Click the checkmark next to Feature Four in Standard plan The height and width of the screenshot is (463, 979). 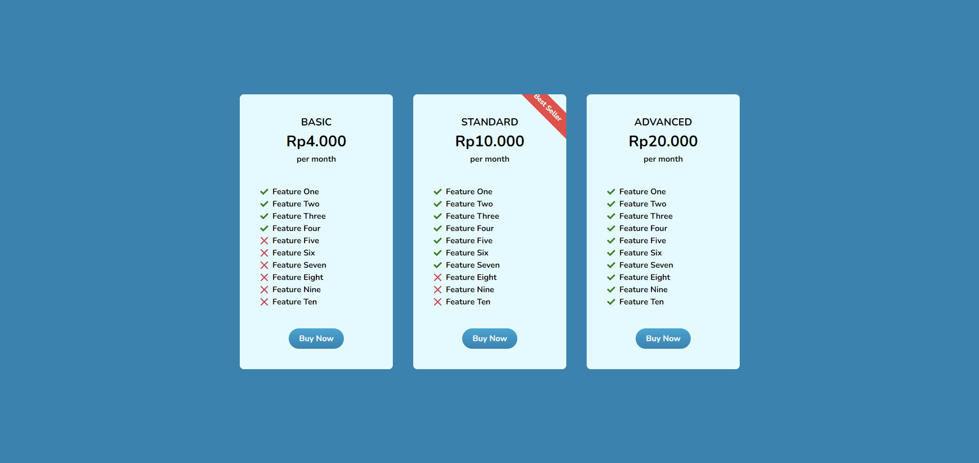click(x=438, y=228)
